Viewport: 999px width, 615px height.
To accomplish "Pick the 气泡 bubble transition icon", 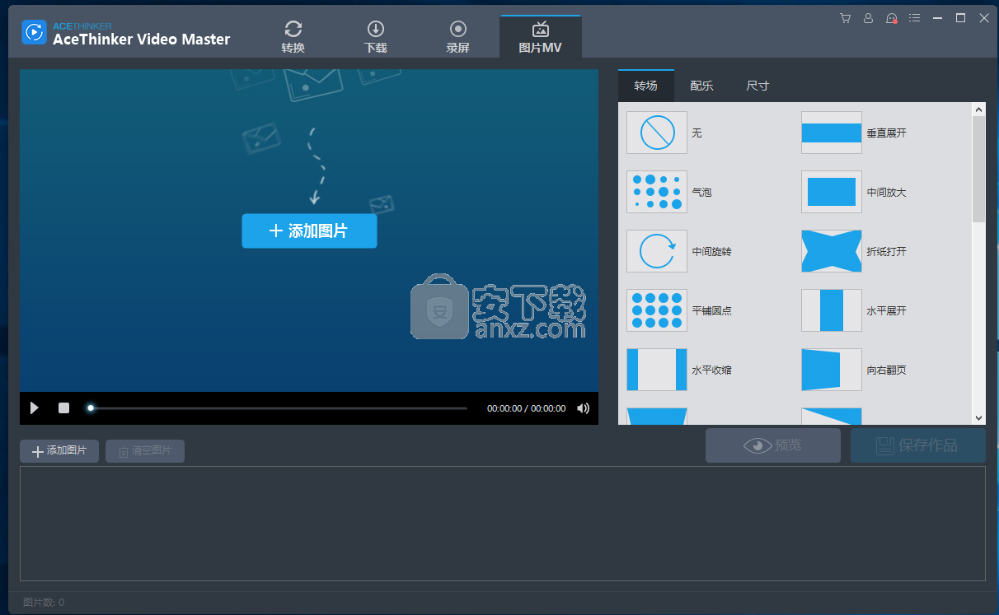I will point(657,192).
